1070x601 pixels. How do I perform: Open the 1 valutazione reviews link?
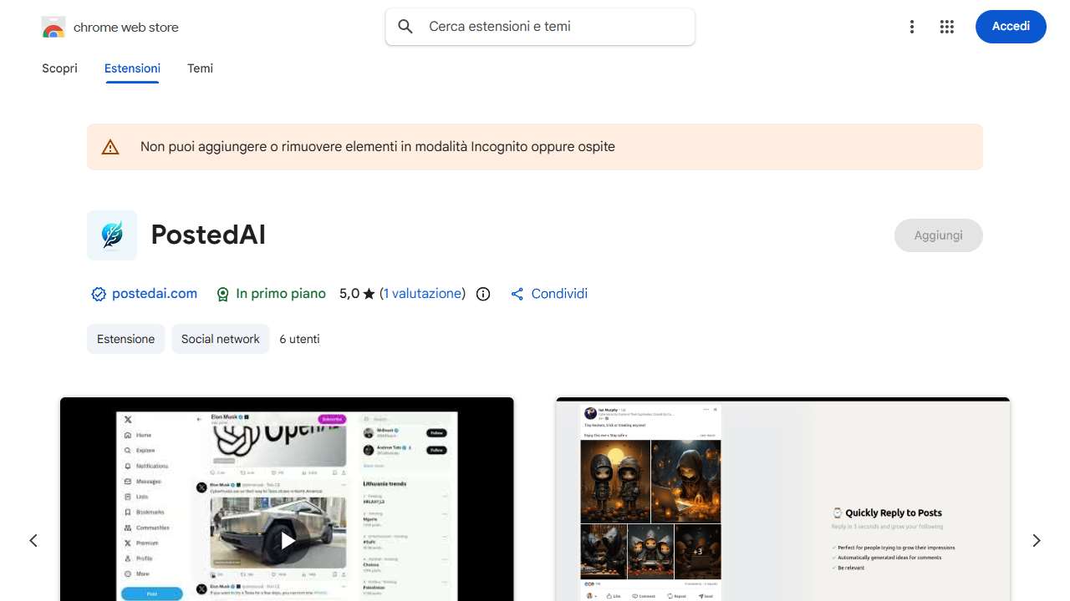coord(423,293)
